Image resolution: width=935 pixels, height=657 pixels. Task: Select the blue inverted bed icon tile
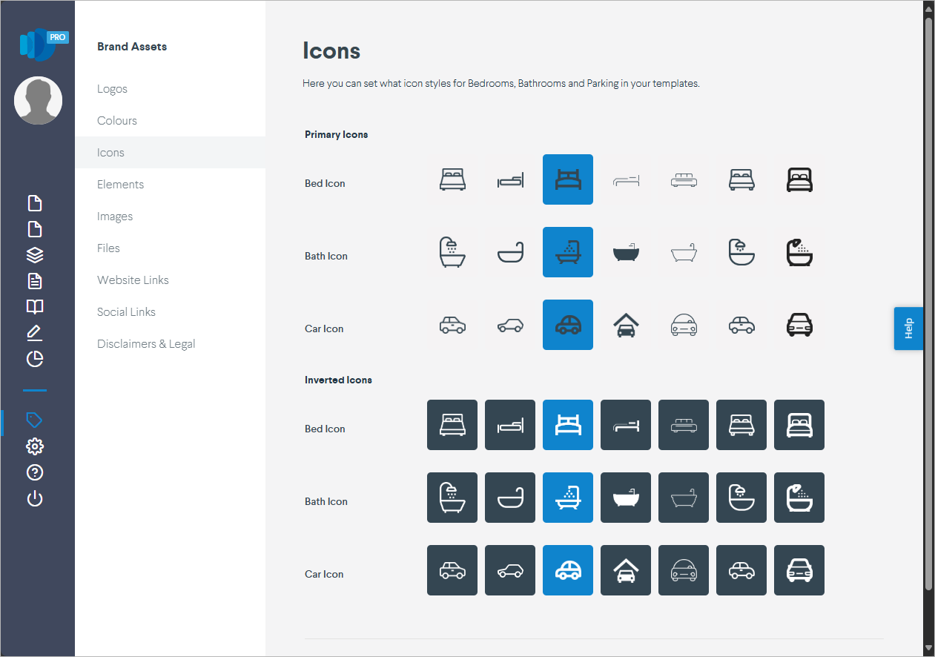568,425
